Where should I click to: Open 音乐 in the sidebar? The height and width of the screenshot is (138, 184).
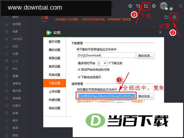pyautogui.click(x=15, y=121)
